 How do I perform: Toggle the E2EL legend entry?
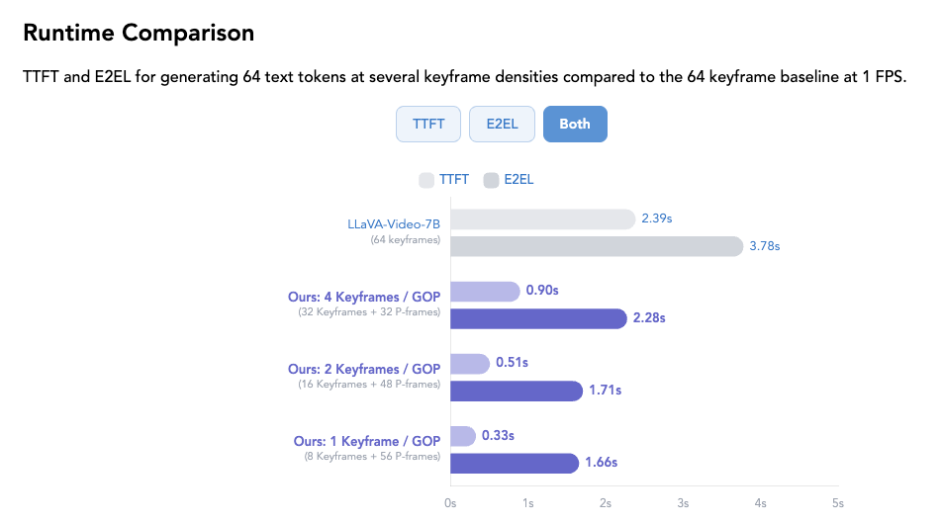pyautogui.click(x=518, y=180)
